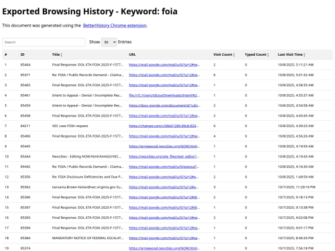Open the docs.google.com link for ID 85459
The height and width of the screenshot is (251, 335).
pos(164,105)
